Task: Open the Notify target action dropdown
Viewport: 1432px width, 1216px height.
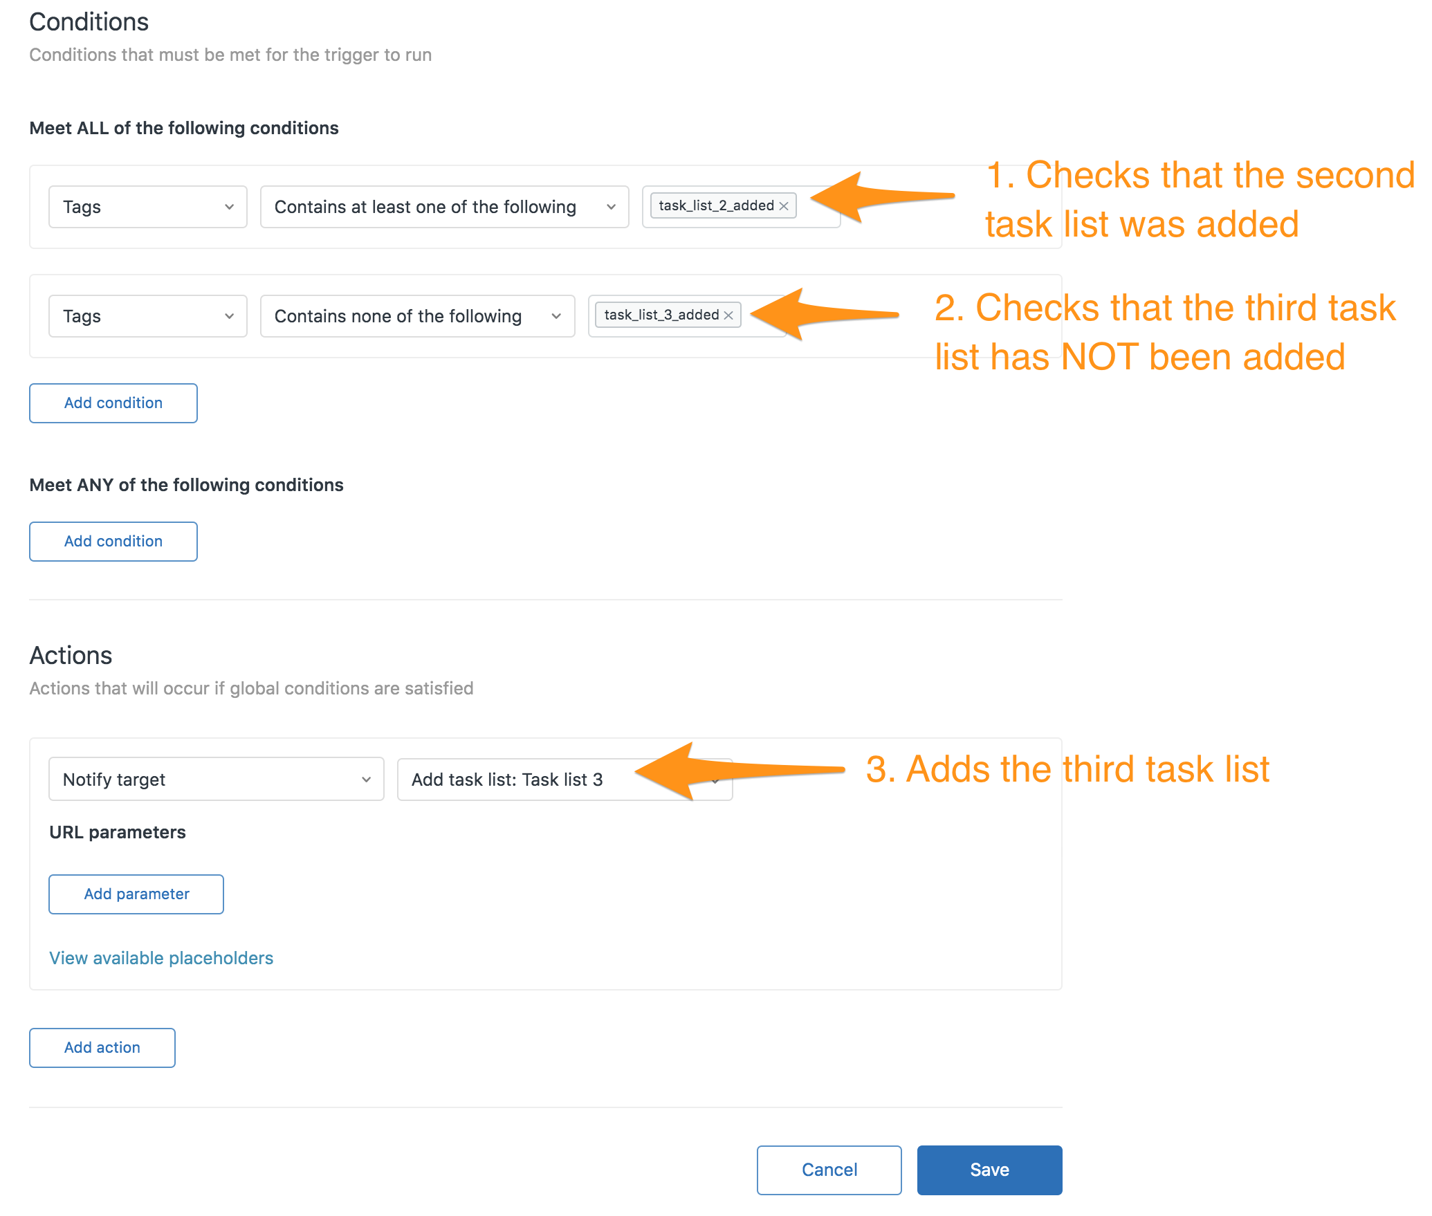Action: coord(217,780)
